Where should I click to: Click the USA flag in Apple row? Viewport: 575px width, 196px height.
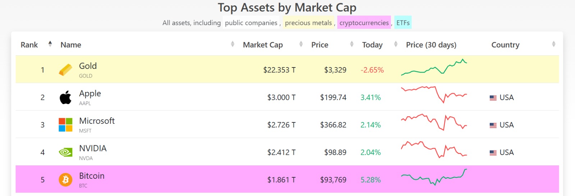[493, 98]
